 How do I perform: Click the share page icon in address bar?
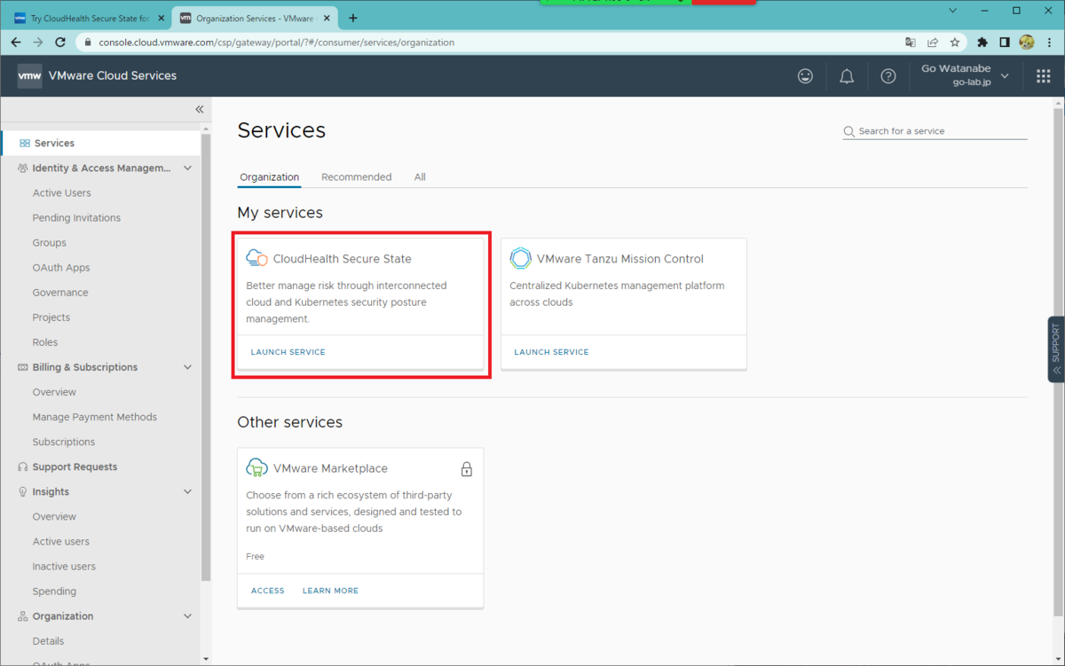tap(933, 43)
